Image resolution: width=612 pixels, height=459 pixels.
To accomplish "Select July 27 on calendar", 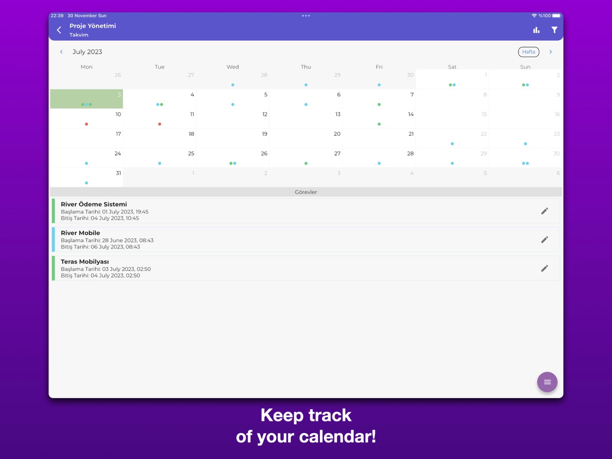I will click(x=306, y=158).
